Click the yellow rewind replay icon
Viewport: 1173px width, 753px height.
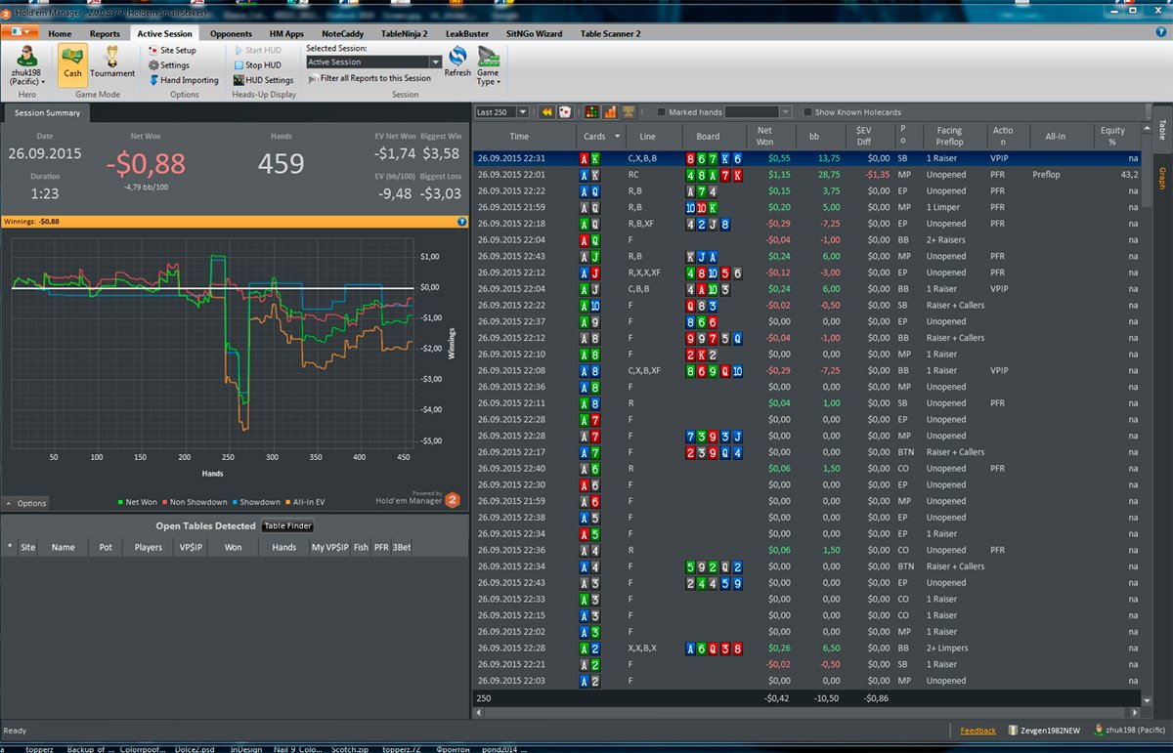pos(547,112)
